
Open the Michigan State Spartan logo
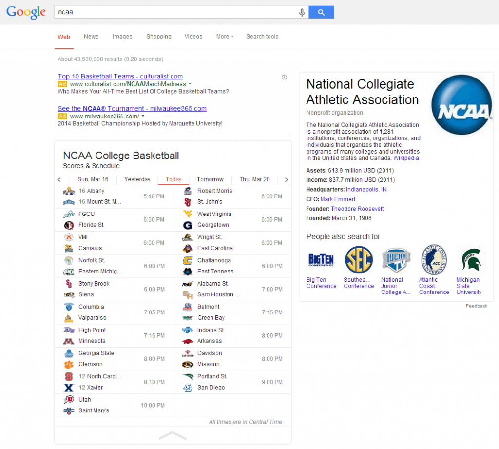471,259
